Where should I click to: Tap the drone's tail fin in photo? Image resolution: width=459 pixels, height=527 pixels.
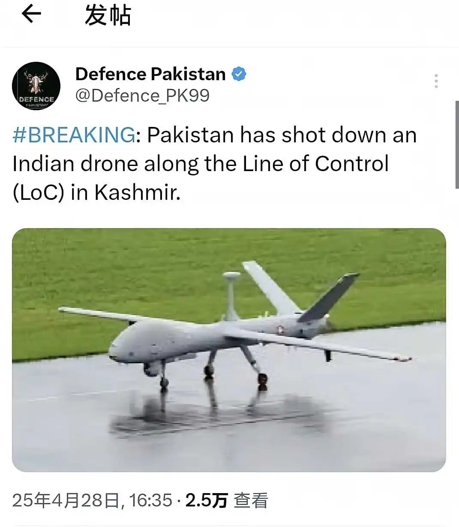[330, 296]
